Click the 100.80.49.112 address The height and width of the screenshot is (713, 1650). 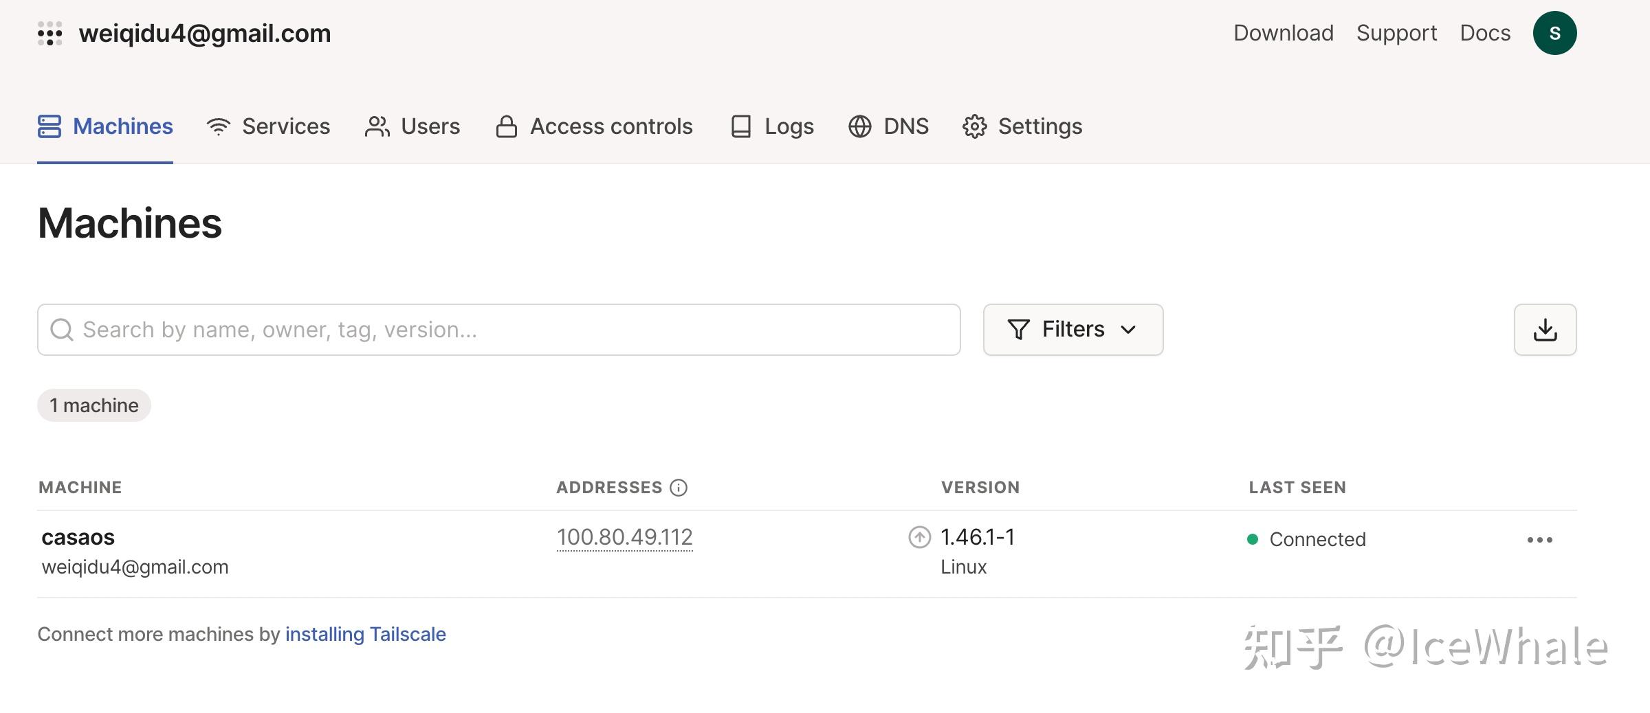(x=624, y=537)
